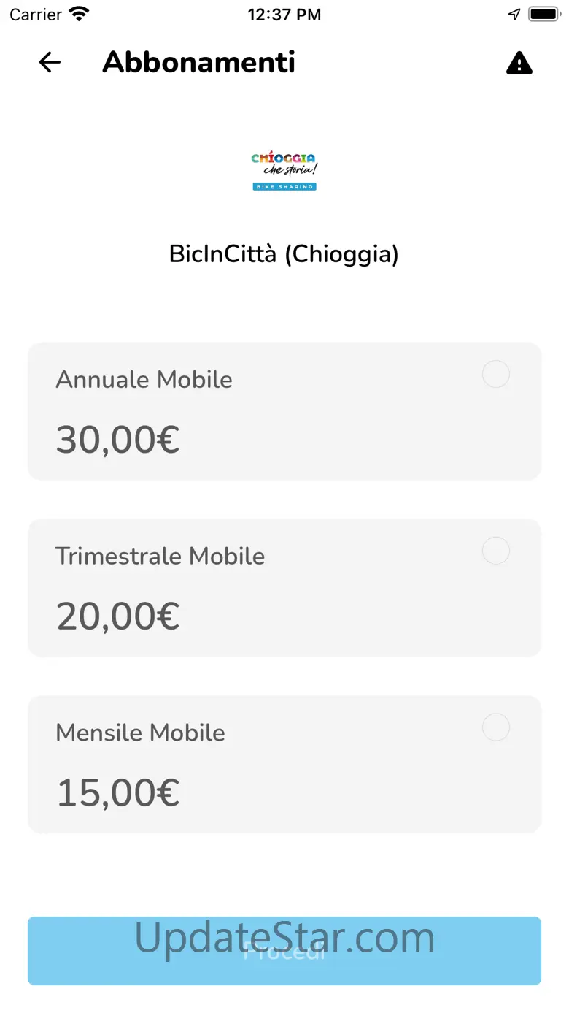Tap the back arrow icon
569x1013 pixels.
(50, 63)
